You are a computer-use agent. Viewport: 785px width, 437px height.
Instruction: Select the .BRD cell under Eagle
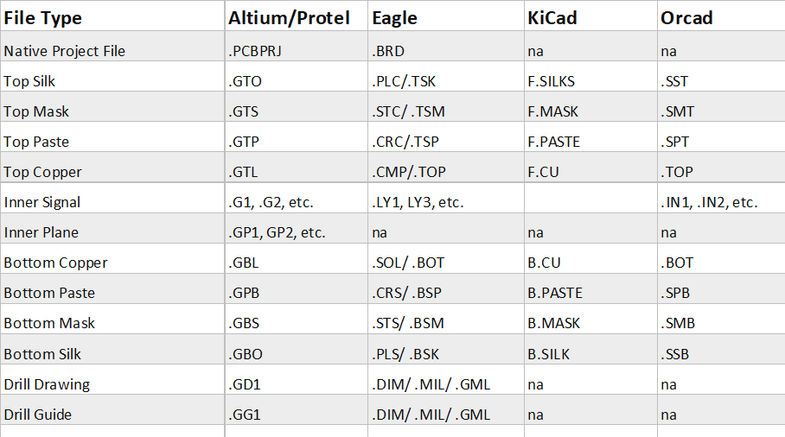[x=388, y=51]
